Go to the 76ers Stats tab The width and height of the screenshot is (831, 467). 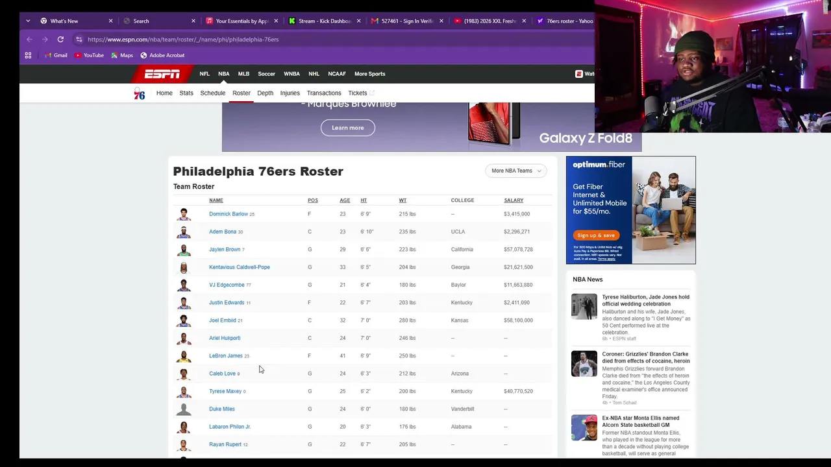click(186, 93)
